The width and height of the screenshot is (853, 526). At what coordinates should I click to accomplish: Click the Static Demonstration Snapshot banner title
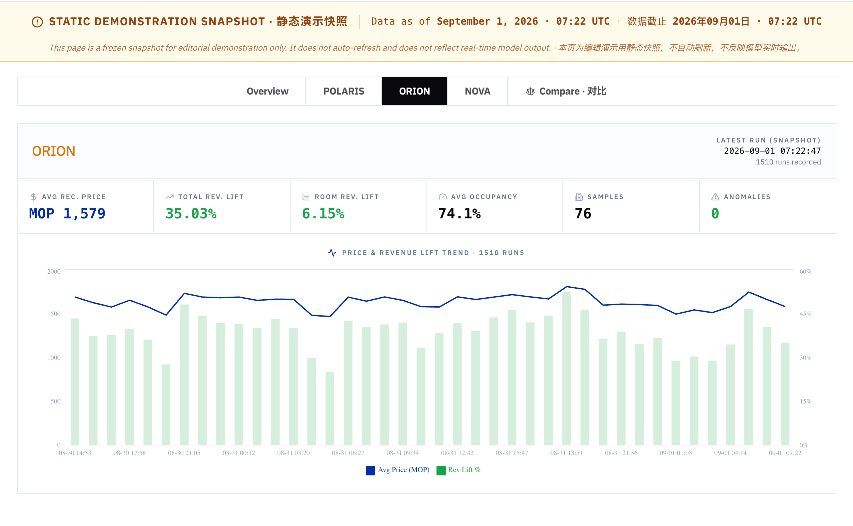click(198, 22)
